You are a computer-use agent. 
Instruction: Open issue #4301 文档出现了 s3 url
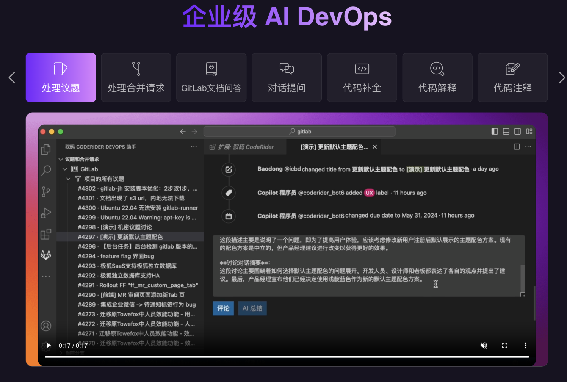click(x=130, y=198)
